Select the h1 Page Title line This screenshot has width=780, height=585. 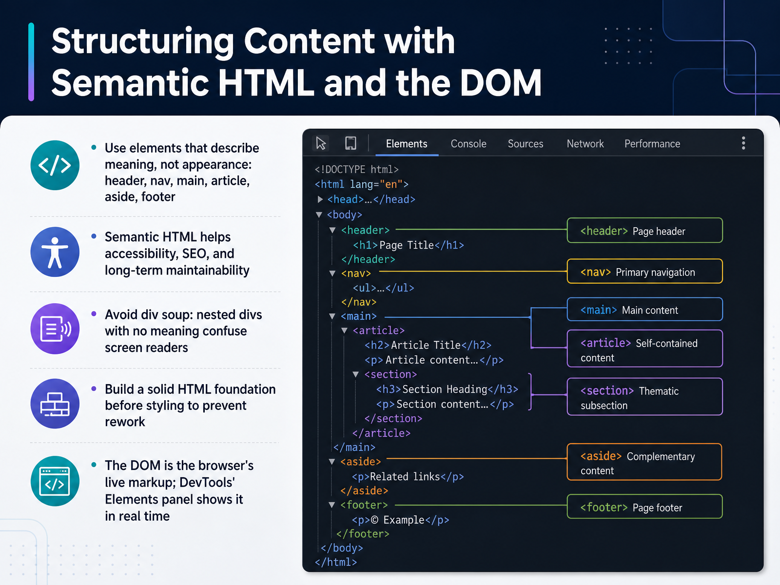[409, 245]
